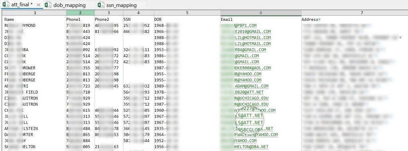The height and width of the screenshot is (151, 408).
Task: Open the email link ending EE2010@GMAIL.COM
Action: 246,32
